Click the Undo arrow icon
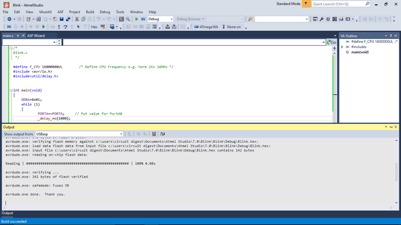This screenshot has width=401, height=225. [98, 19]
